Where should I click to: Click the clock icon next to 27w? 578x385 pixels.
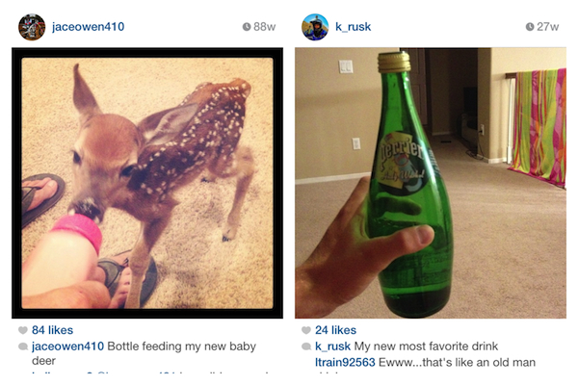[530, 27]
